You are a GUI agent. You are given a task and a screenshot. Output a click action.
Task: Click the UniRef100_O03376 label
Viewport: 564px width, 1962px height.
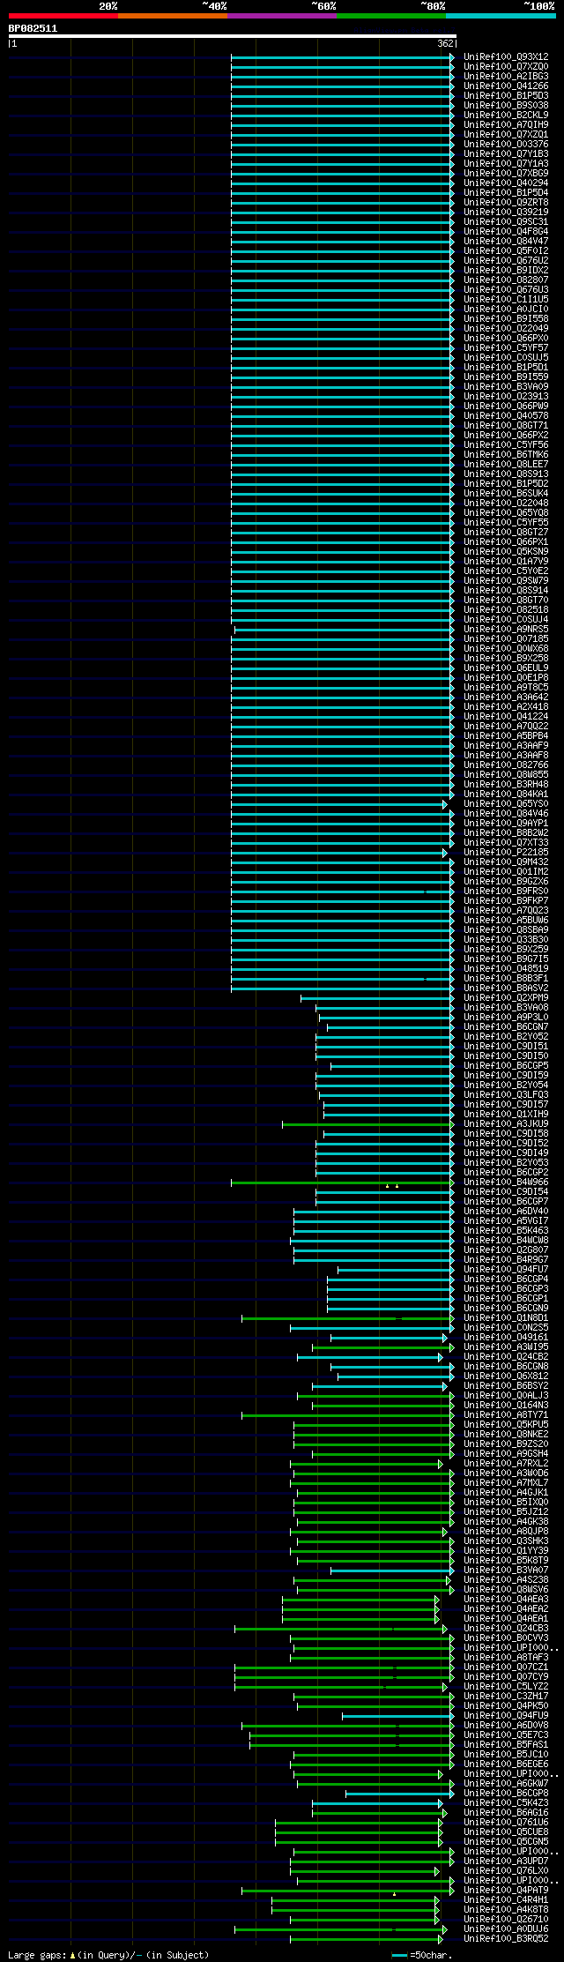pyautogui.click(x=506, y=145)
